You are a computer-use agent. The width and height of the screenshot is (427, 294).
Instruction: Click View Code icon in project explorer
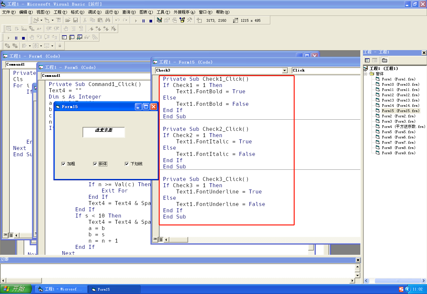point(367,60)
